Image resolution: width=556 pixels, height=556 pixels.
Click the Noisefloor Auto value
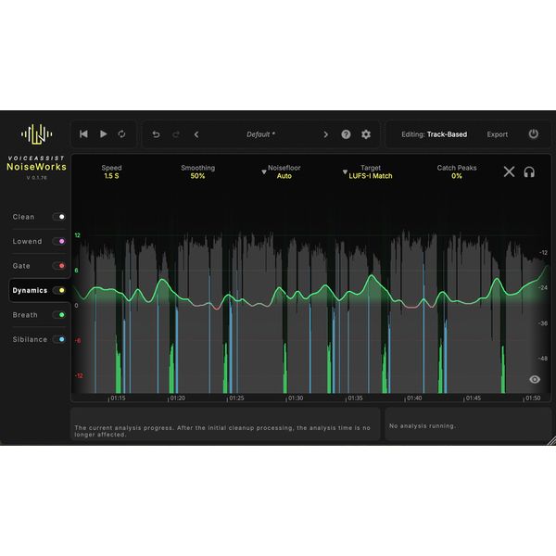click(284, 176)
